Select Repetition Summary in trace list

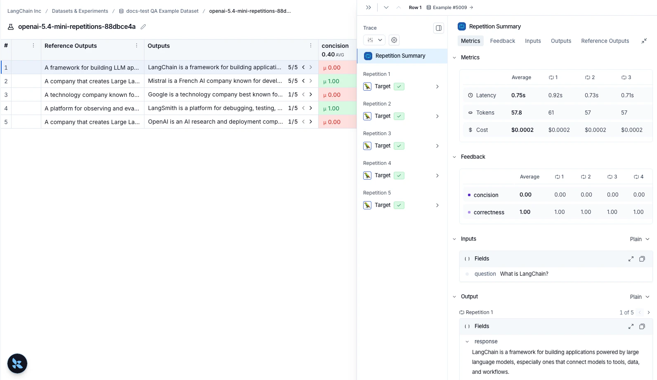pos(402,56)
